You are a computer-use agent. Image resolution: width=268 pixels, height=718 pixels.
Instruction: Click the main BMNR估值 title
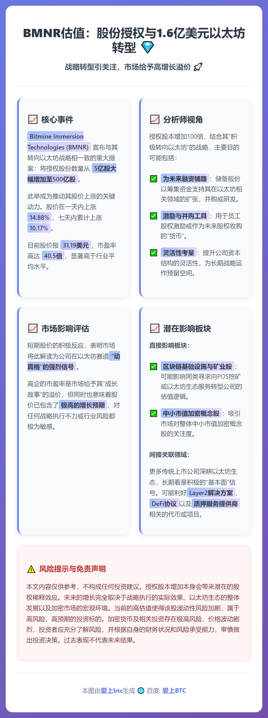(x=134, y=40)
